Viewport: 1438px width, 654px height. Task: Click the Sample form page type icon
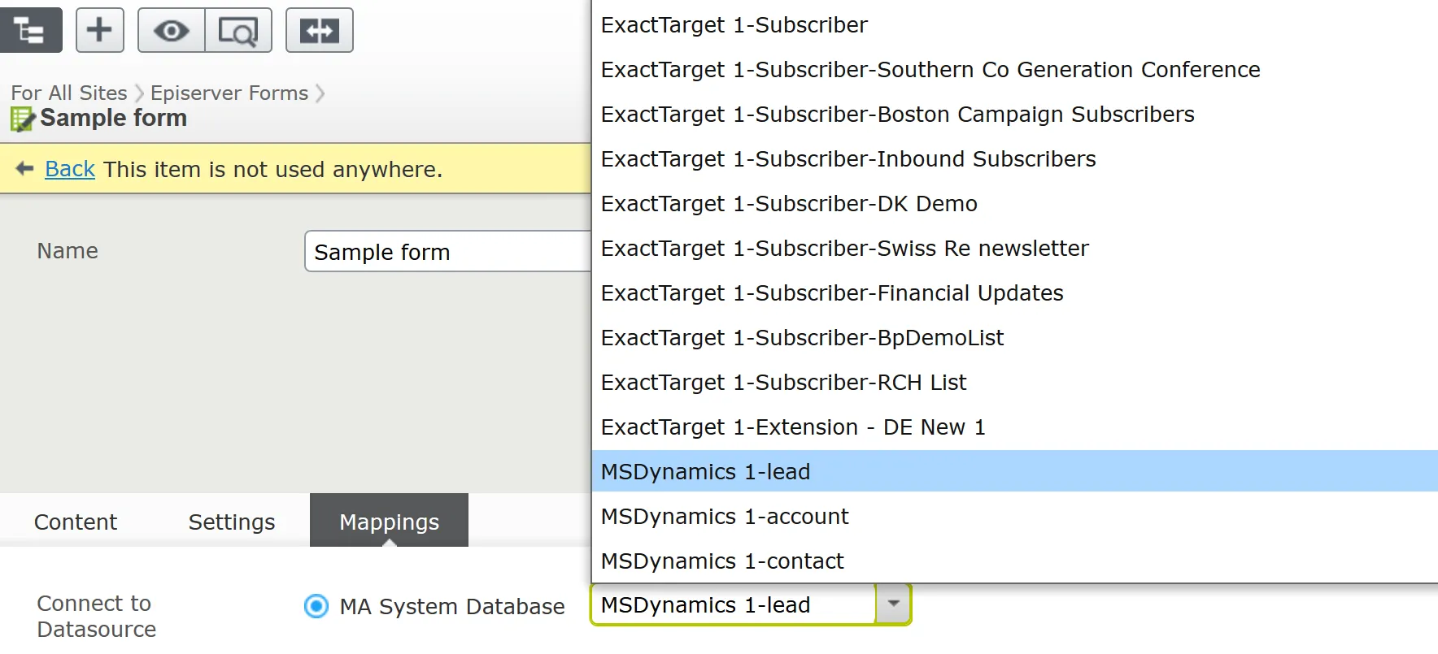22,119
